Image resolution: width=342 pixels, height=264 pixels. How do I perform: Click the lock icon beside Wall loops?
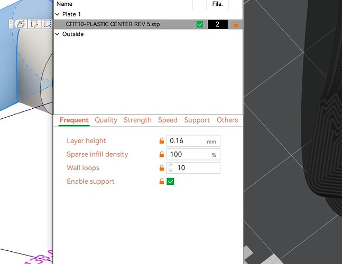[x=162, y=168]
